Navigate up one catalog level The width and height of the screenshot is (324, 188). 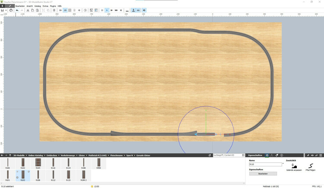(10, 155)
